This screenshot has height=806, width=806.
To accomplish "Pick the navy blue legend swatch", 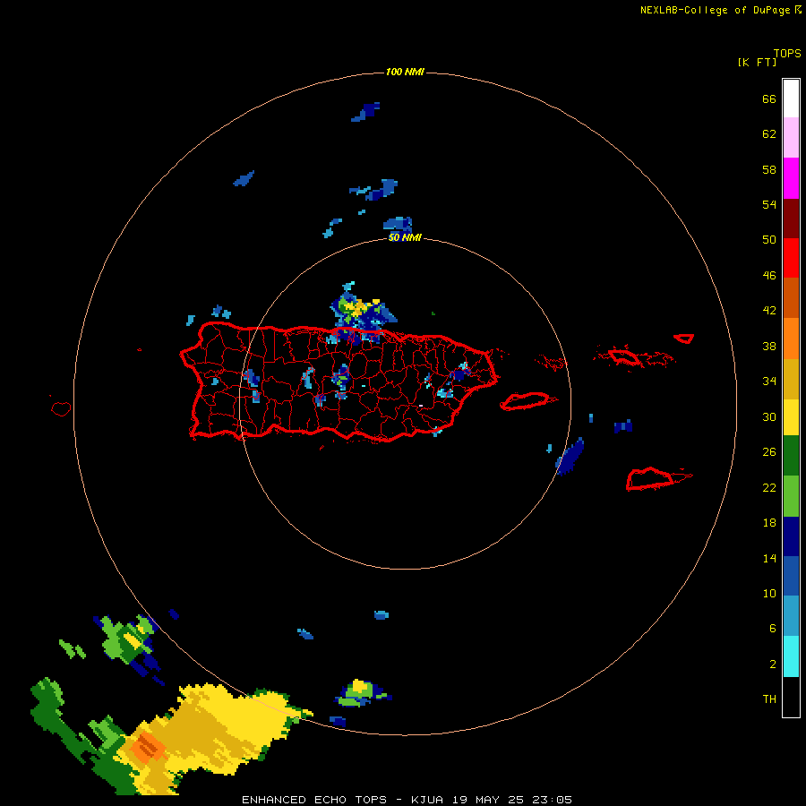I will [x=791, y=536].
